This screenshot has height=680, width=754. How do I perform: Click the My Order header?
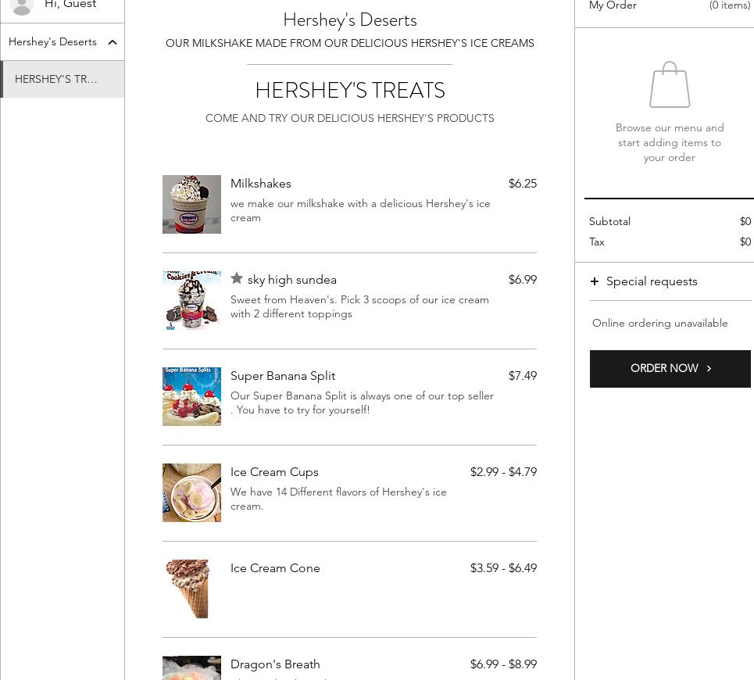pyautogui.click(x=613, y=5)
